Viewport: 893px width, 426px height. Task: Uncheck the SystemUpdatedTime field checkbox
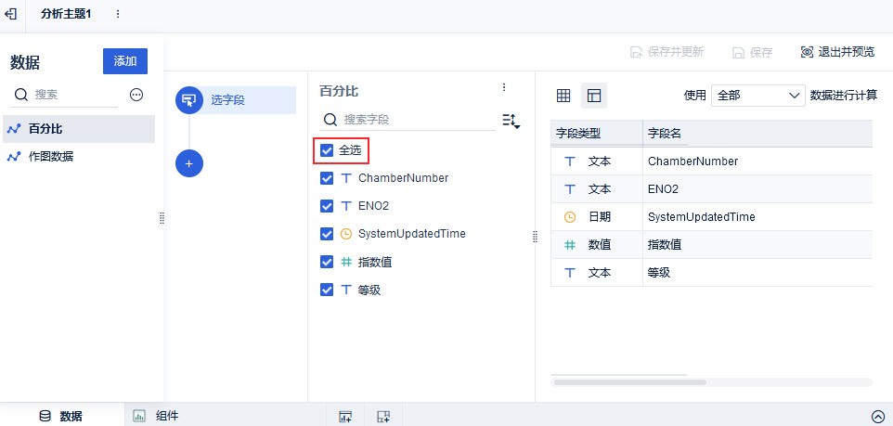[x=327, y=234]
